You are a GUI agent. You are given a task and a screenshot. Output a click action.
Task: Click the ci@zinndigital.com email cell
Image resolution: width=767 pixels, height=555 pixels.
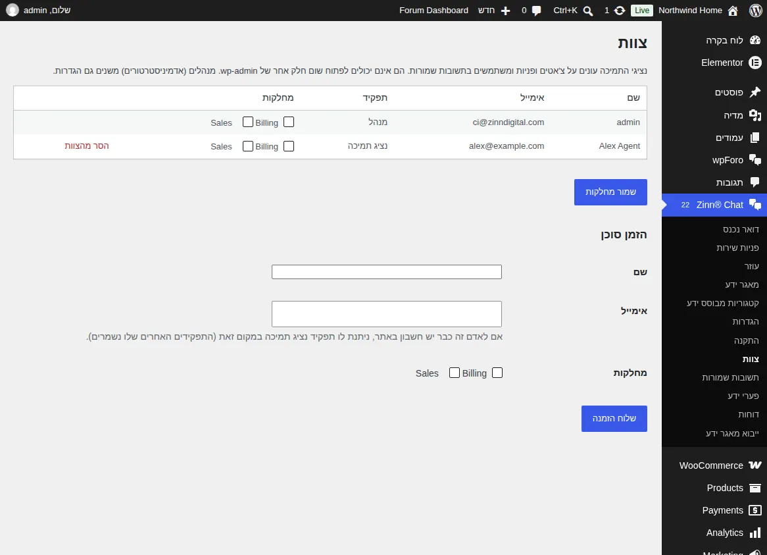(x=508, y=122)
